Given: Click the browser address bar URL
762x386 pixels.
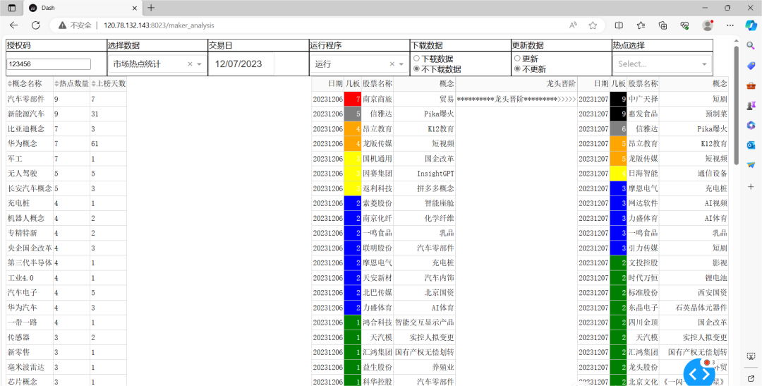Looking at the screenshot, I should tap(159, 25).
